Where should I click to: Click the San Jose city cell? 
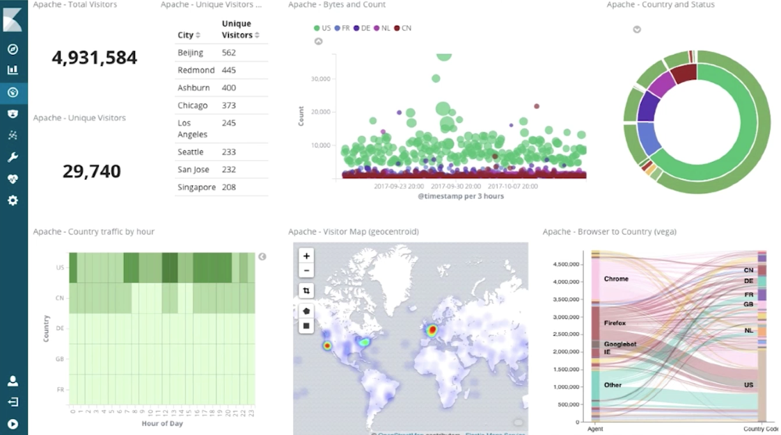point(194,170)
